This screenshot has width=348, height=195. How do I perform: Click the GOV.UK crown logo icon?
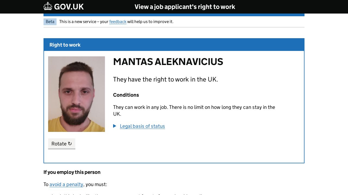point(48,6)
